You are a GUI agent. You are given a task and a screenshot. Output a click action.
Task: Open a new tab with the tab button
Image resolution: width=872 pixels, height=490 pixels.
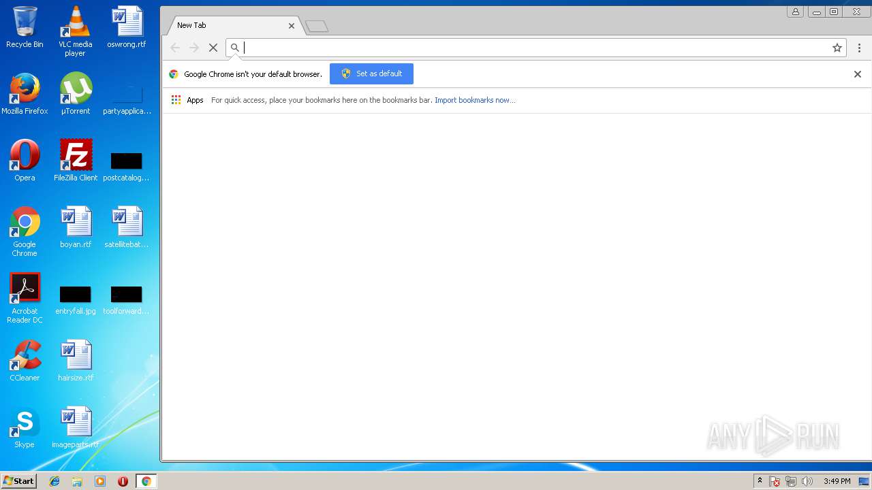click(317, 27)
